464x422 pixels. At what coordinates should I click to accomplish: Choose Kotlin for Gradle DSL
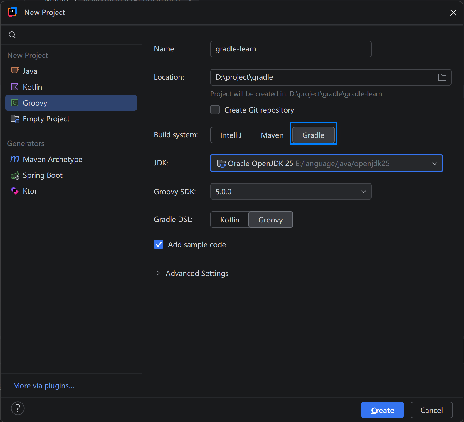[230, 220]
